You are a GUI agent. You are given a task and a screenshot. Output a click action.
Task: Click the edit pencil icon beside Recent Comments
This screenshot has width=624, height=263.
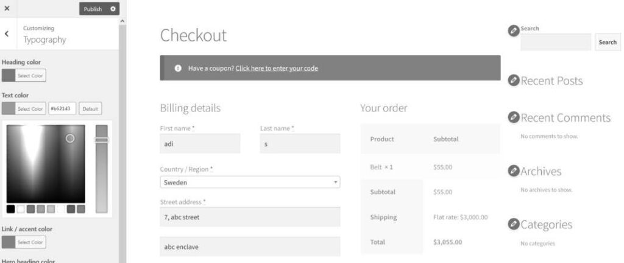[514, 117]
